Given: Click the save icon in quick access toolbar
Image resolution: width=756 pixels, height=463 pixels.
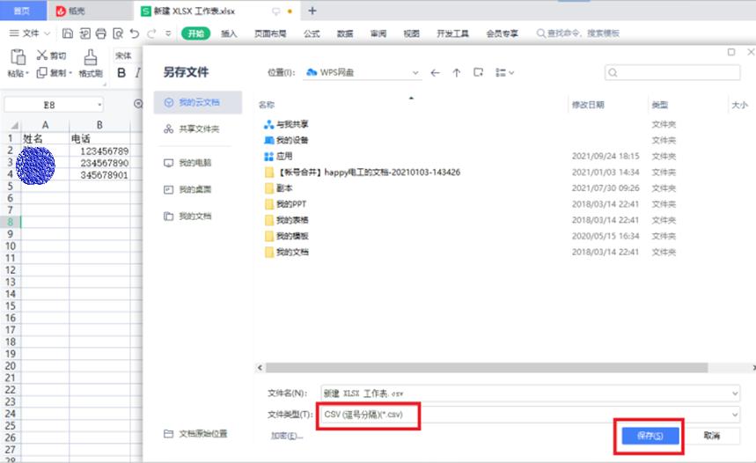Looking at the screenshot, I should 68,33.
